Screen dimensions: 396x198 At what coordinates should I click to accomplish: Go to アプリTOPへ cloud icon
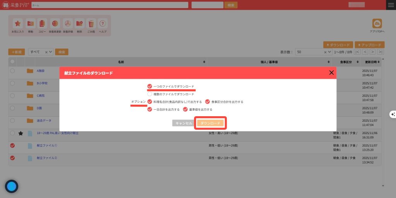(x=377, y=23)
